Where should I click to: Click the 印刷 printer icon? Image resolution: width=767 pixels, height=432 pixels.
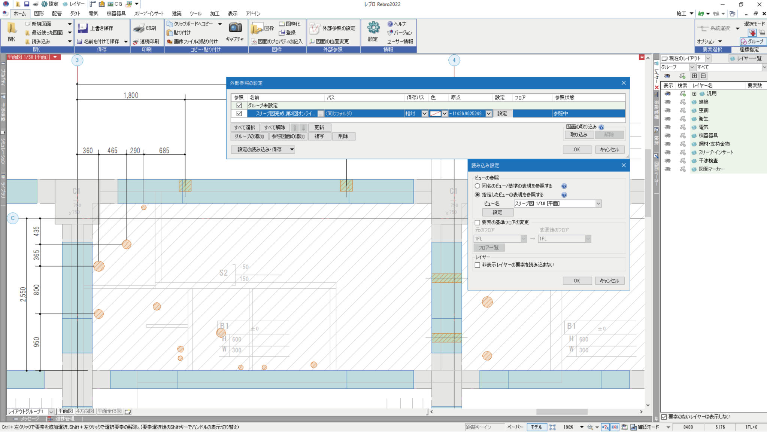point(139,28)
